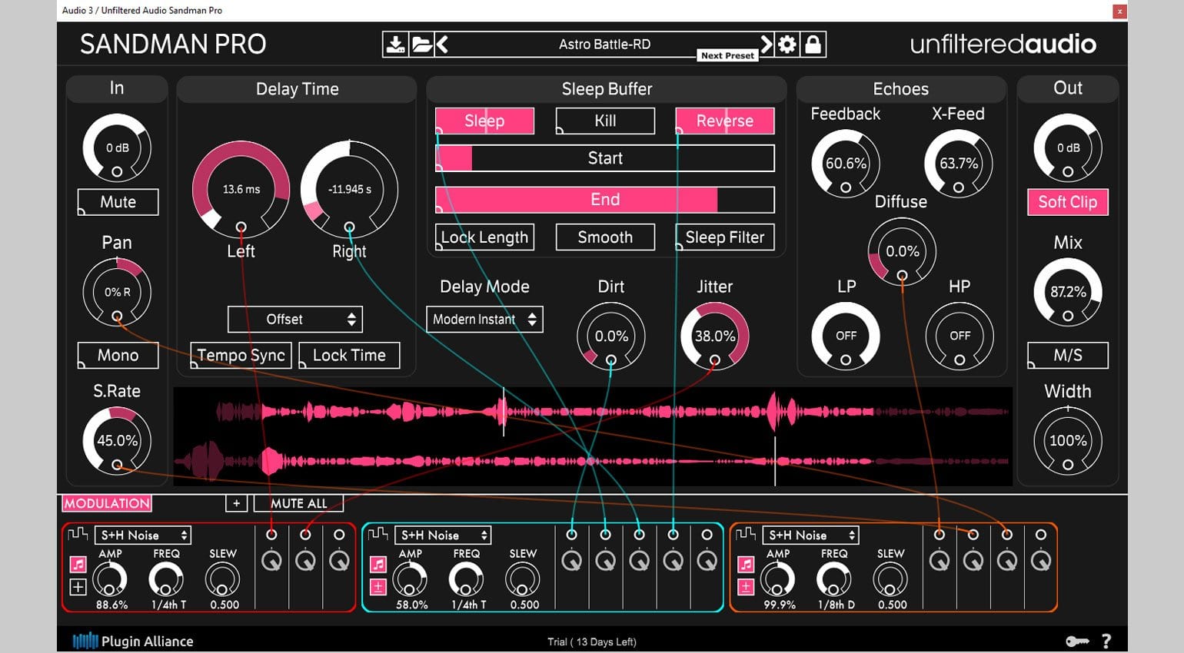Click the Plugin Alliance logo

coord(133,641)
